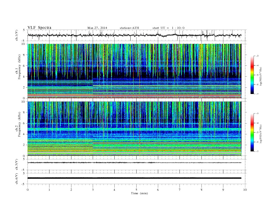
Task: Click the "Time (min)" axis label
Action: coord(139,193)
